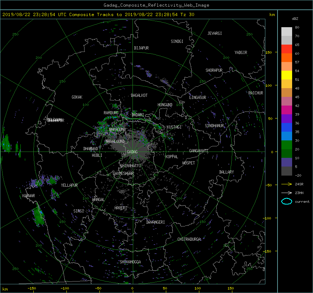This screenshot has height=293, width=313.
Task: Click the magenta 39-42 dBZ legend swatch
Action: [287, 110]
